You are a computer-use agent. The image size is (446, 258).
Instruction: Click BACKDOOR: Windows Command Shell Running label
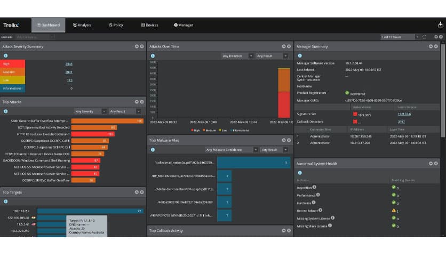point(36,160)
